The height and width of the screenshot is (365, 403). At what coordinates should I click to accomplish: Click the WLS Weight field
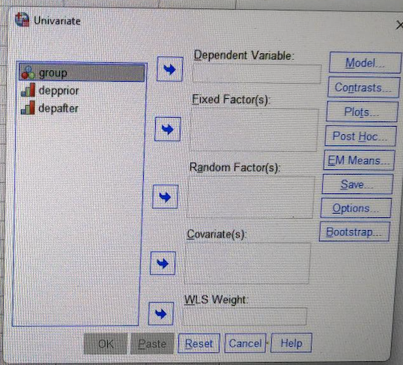[245, 316]
